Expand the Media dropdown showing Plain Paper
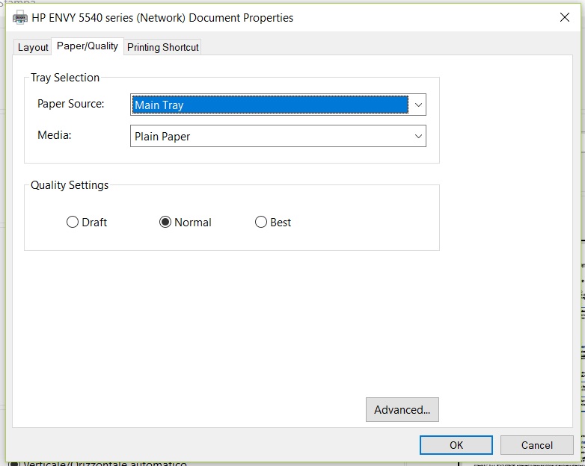The height and width of the screenshot is (466, 585). (x=278, y=137)
